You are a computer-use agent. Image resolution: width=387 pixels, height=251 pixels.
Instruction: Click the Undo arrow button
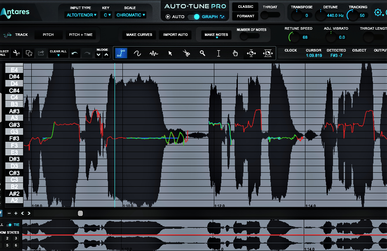(x=75, y=54)
